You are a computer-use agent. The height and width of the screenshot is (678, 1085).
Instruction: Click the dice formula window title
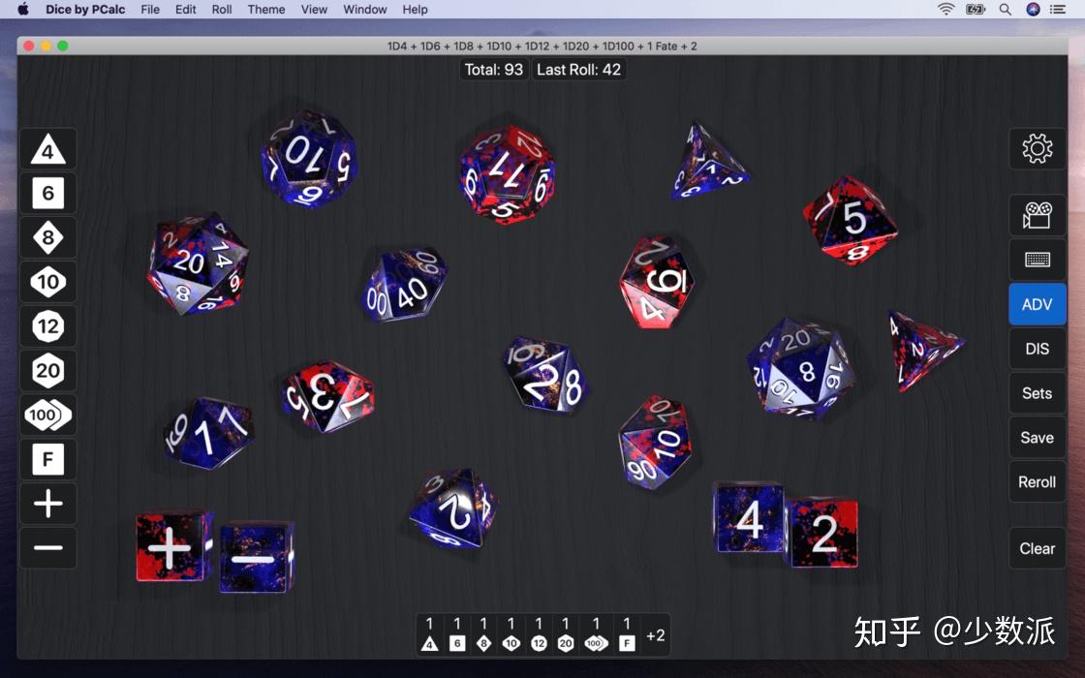[x=542, y=46]
